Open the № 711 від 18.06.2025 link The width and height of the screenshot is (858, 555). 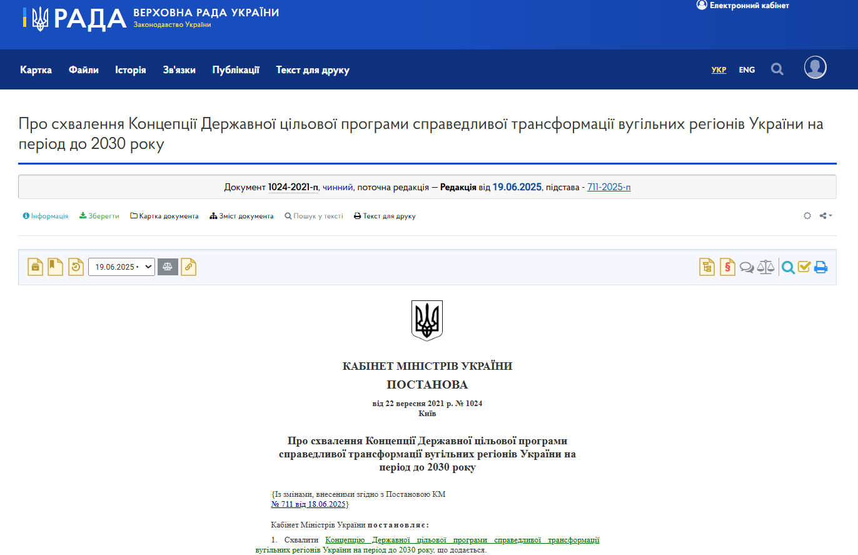pyautogui.click(x=308, y=504)
